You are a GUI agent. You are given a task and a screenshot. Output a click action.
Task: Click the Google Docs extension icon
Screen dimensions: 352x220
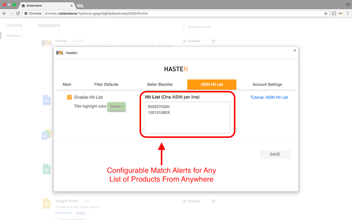[46, 100]
